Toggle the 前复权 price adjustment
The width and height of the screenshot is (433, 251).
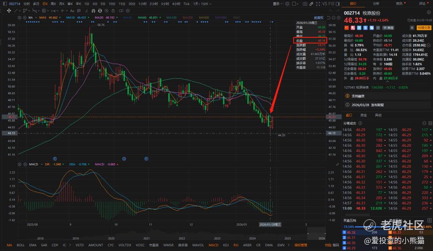[319, 18]
